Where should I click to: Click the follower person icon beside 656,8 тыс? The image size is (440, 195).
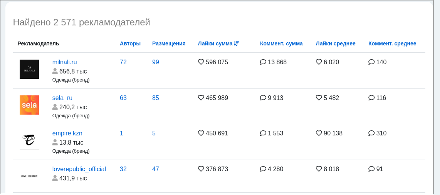click(x=55, y=71)
